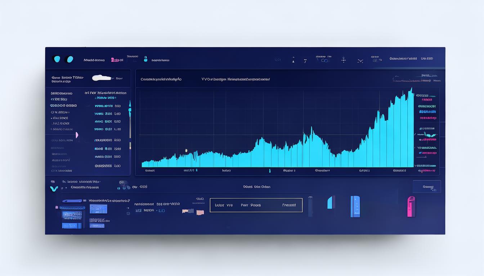Click the download arrow icon in the toolbar
Screen dimensions: 484x276
pyautogui.click(x=343, y=60)
